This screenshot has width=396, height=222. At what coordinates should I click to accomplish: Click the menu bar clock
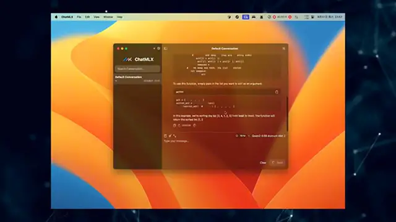[330, 17]
